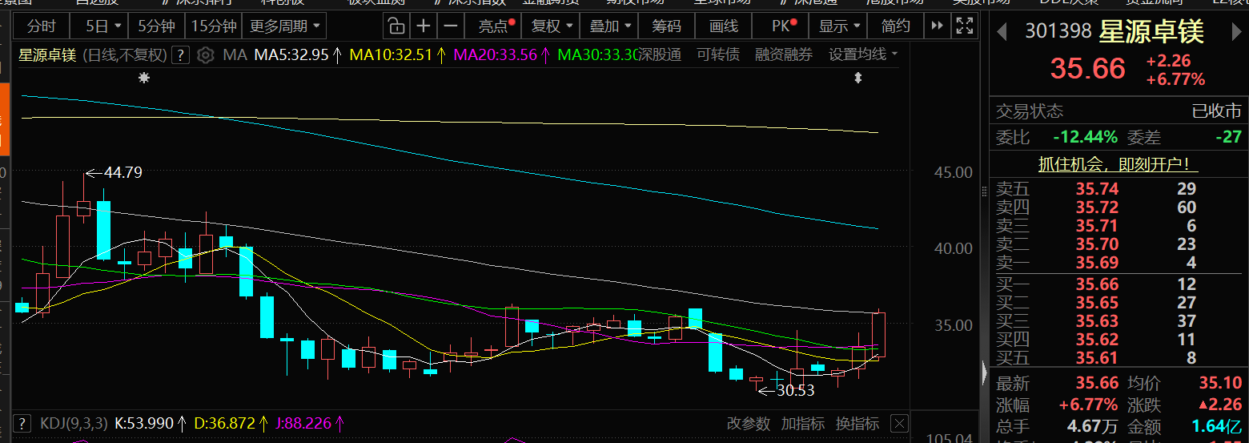This screenshot has width=1249, height=443.
Task: Click 均价 35.10 value
Action: click(x=1221, y=384)
